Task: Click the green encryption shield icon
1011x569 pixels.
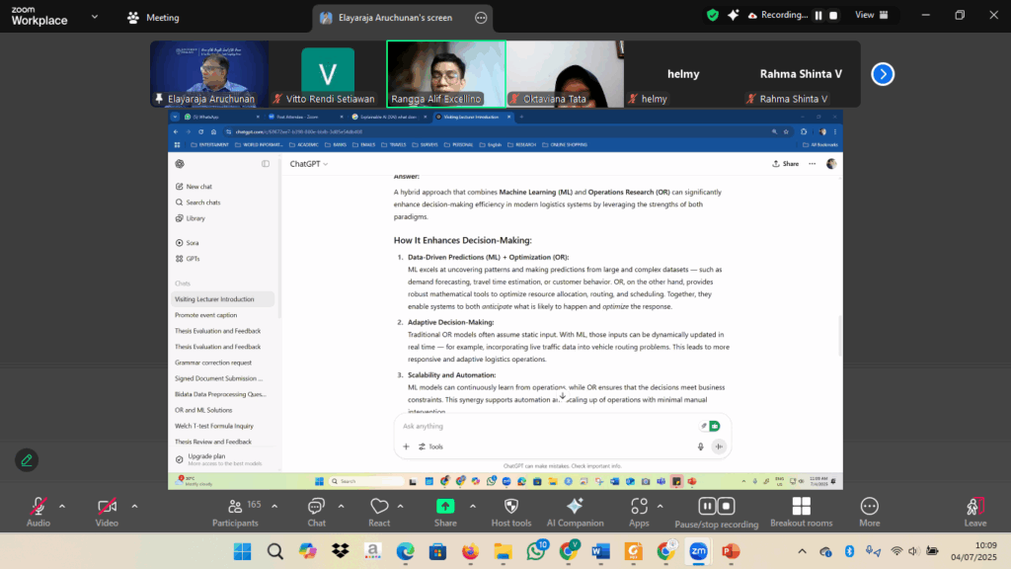Action: pos(713,15)
